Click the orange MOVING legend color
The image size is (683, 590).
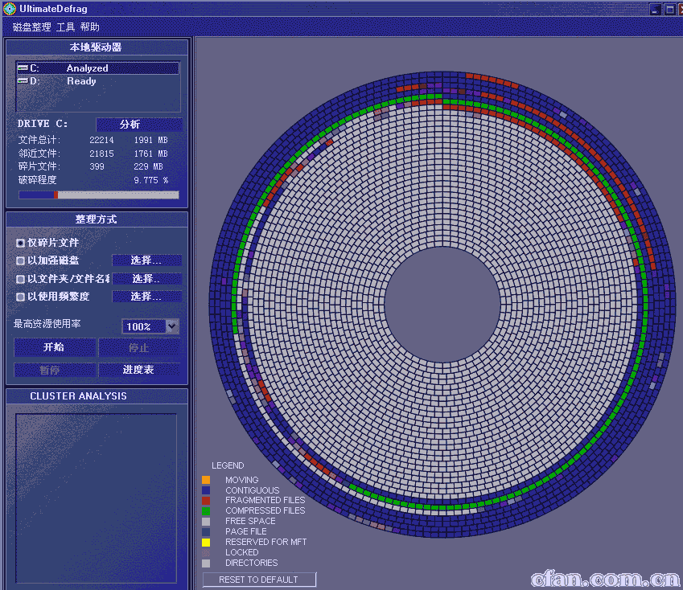(206, 480)
